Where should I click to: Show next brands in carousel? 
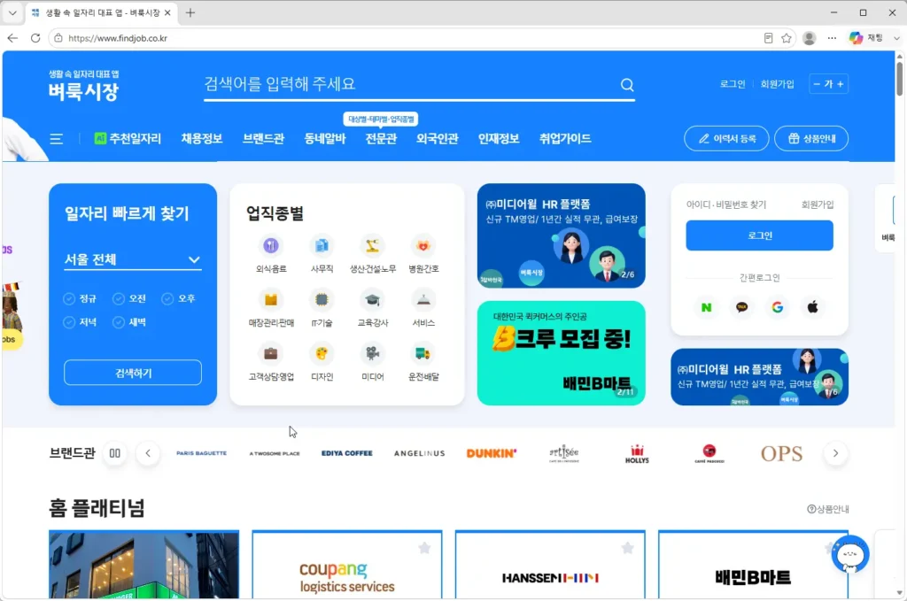(x=835, y=453)
